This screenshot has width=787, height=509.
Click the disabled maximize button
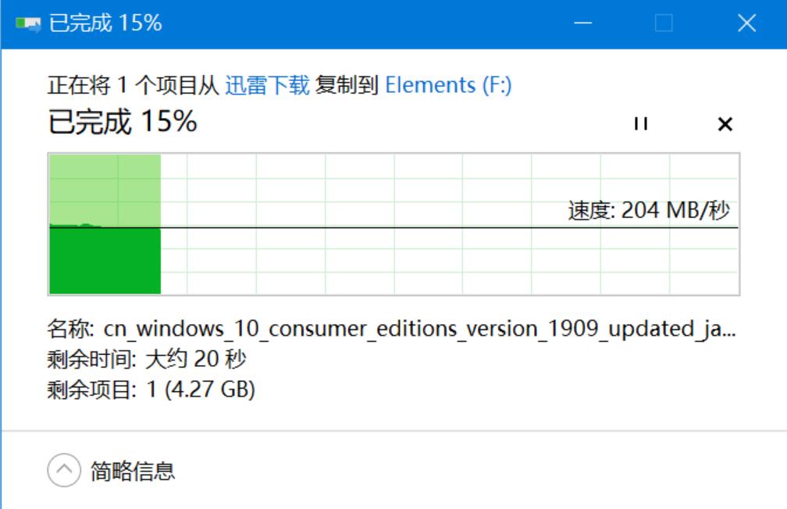tap(664, 23)
